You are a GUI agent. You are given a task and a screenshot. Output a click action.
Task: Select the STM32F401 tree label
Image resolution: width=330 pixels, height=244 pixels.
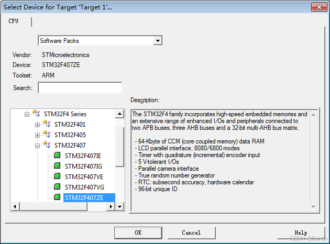tap(70, 125)
